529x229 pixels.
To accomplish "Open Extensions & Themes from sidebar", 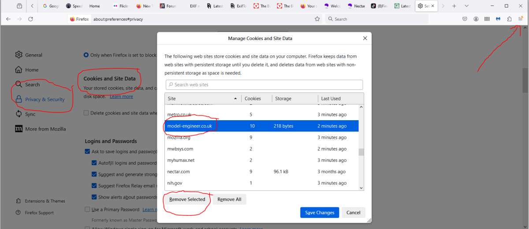I will point(40,201).
